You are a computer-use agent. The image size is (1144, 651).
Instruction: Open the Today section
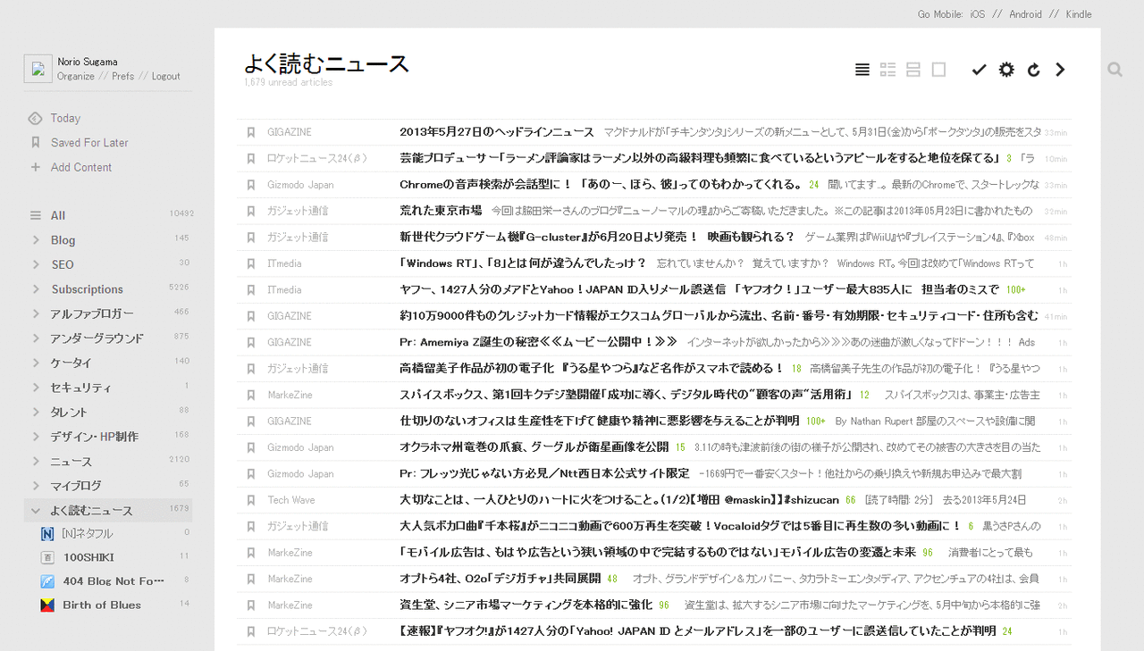(x=65, y=118)
